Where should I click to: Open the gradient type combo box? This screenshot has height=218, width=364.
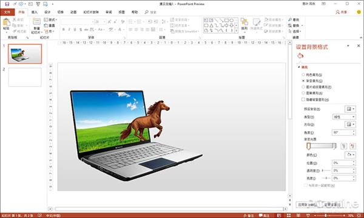344,117
